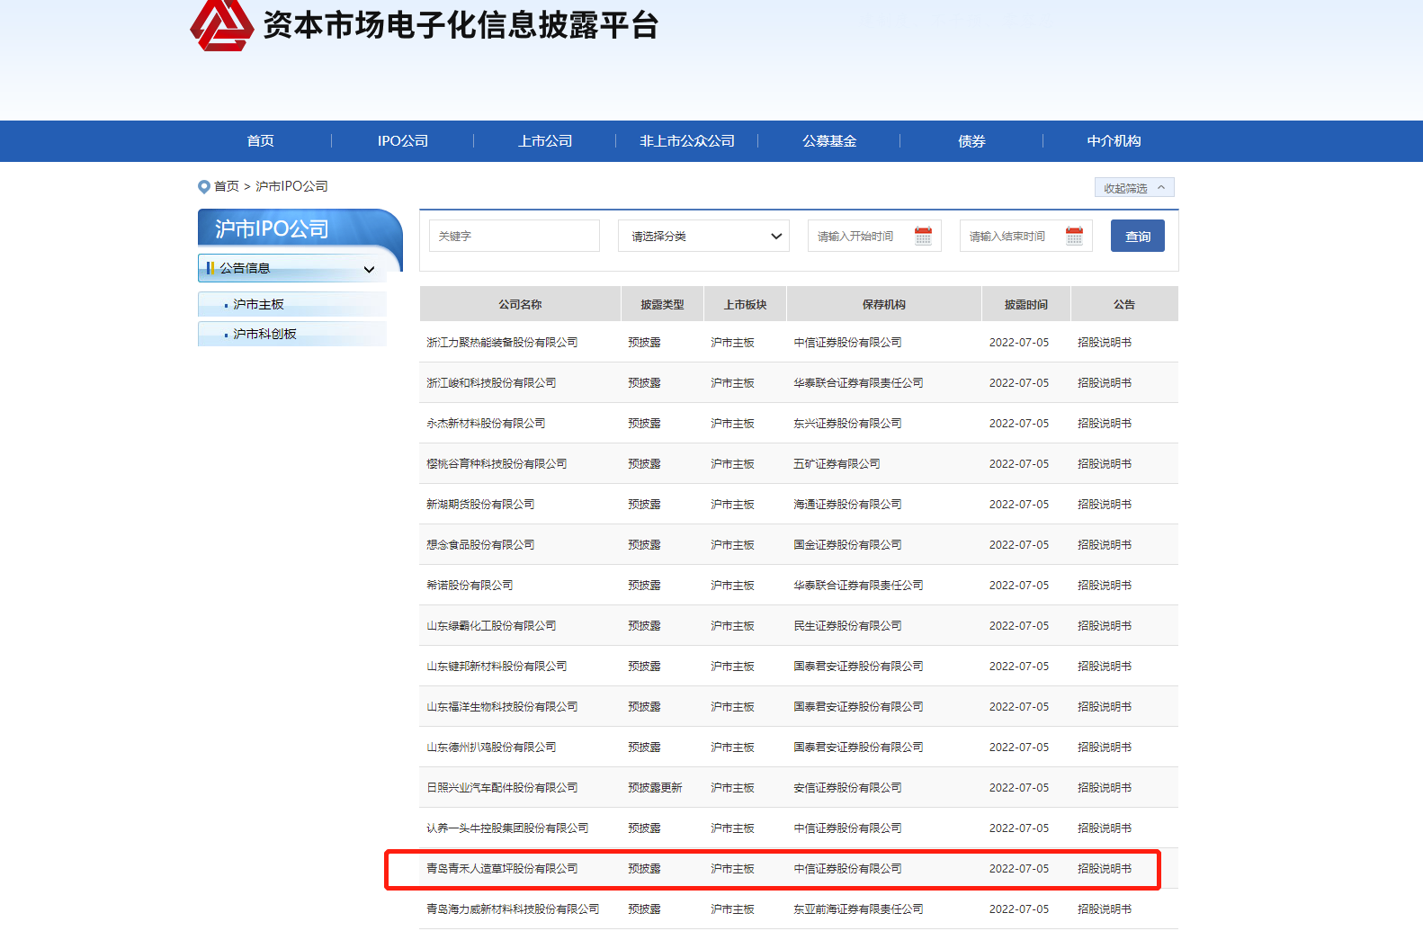The height and width of the screenshot is (931, 1423).
Task: Click company name 青岛青禾人造草坪股份有限公司
Action: pyautogui.click(x=502, y=869)
